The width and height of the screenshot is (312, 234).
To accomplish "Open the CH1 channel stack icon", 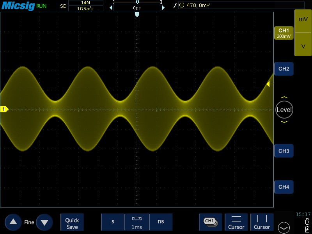I will 210,222.
